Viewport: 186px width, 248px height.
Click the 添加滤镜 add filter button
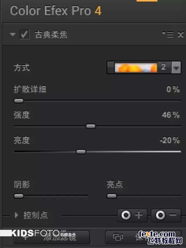(52, 237)
